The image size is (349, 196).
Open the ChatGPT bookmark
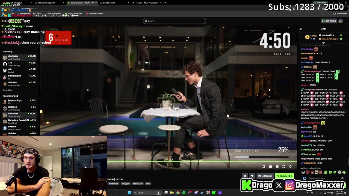(x=37, y=13)
